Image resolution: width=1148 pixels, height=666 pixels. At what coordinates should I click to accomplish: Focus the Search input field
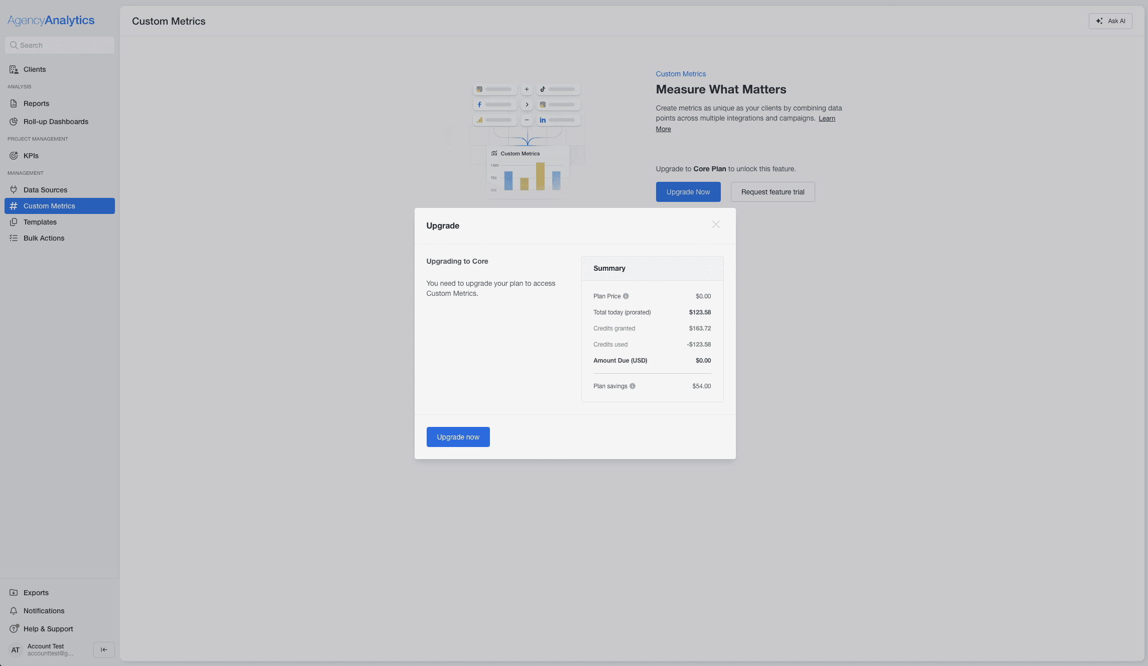[60, 45]
